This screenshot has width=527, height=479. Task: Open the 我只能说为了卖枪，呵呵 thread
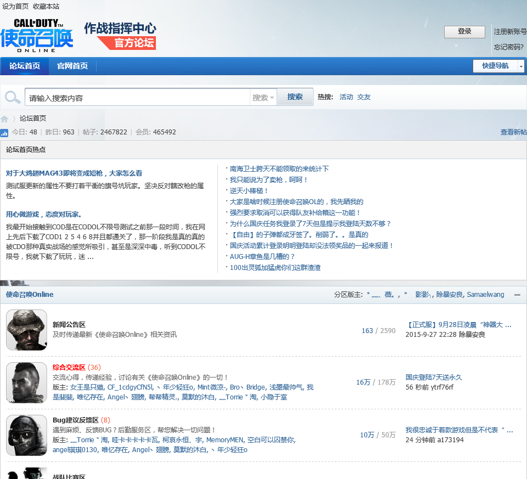pyautogui.click(x=269, y=180)
